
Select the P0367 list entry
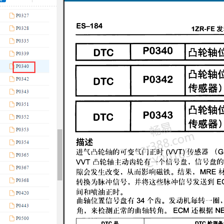tap(22, 168)
